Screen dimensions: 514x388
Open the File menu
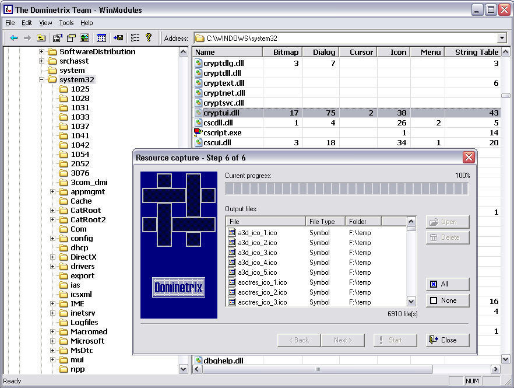(10, 23)
